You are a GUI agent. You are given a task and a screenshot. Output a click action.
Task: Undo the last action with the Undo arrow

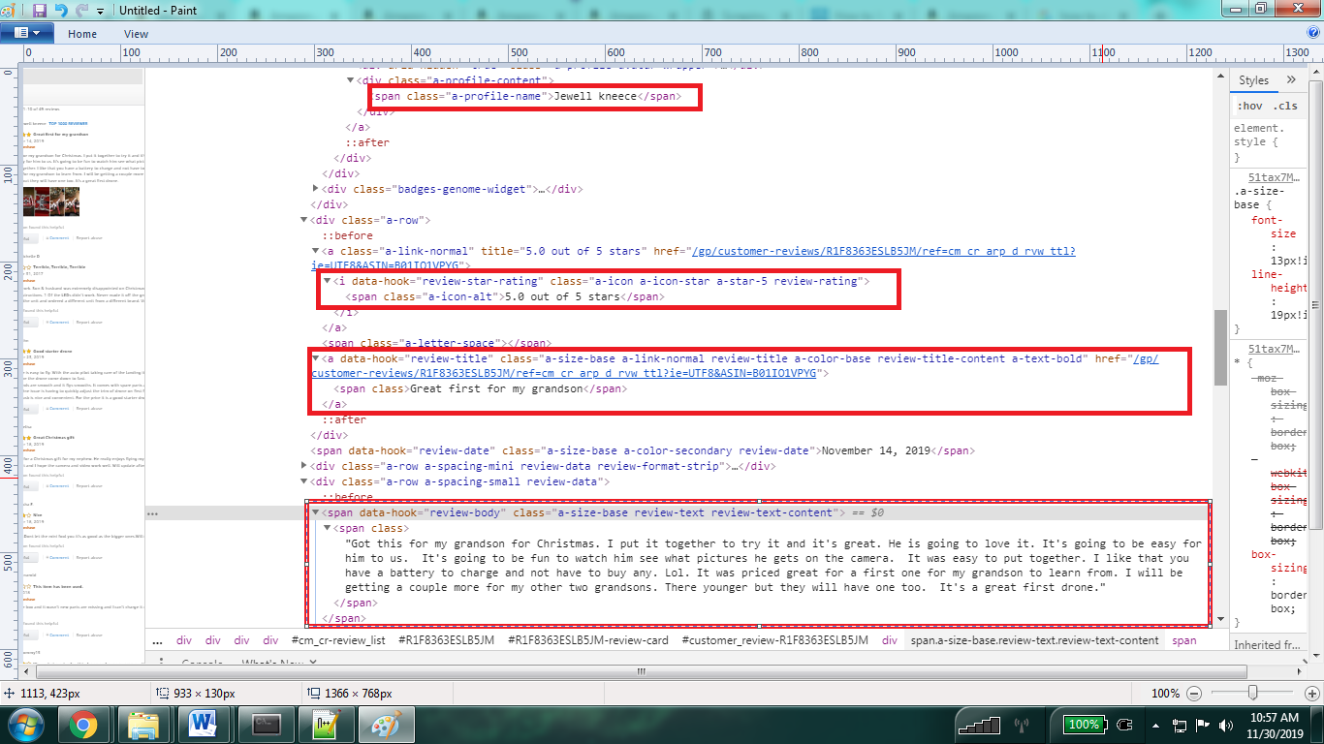(x=61, y=11)
